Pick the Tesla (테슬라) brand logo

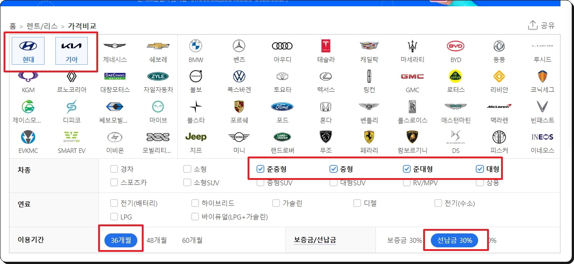click(326, 46)
